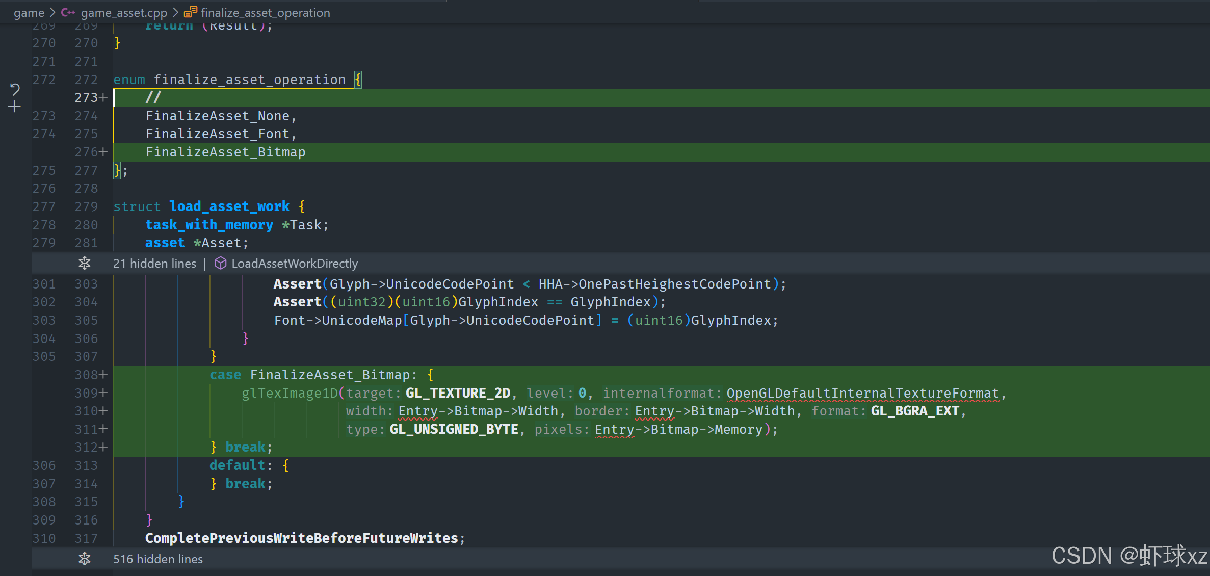Viewport: 1210px width, 576px height.
Task: Open finalize_asset_operation breadcrumb symbol
Action: pos(265,12)
